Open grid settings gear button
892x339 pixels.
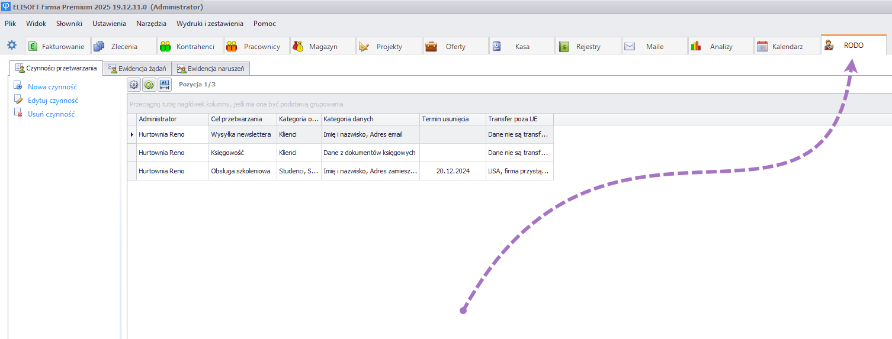point(134,85)
